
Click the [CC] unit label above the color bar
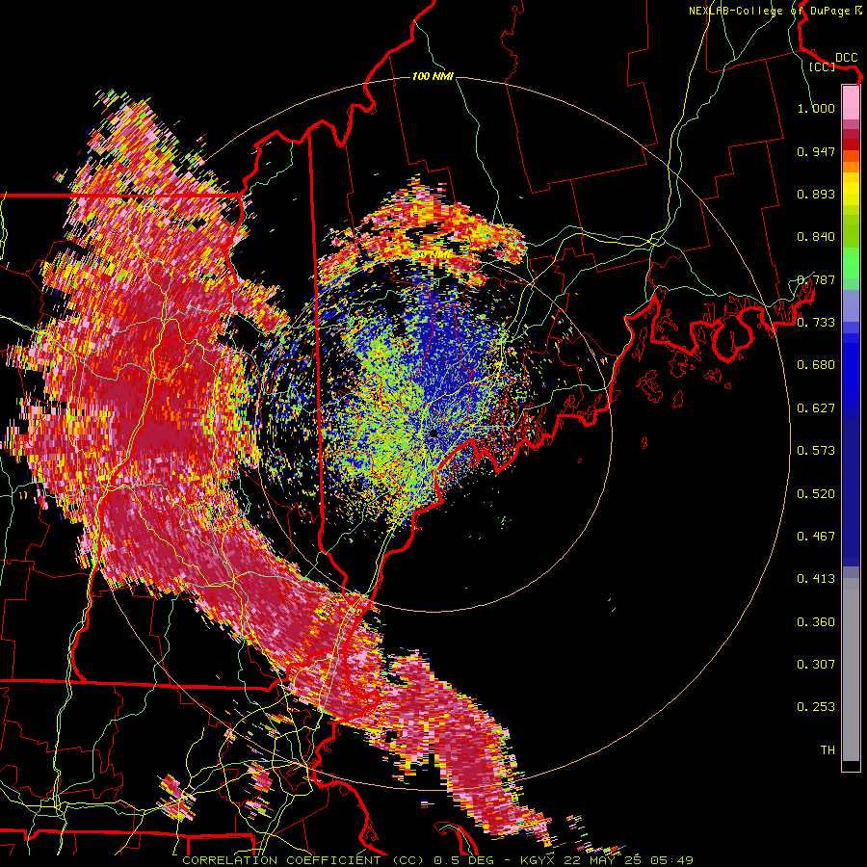pyautogui.click(x=822, y=66)
